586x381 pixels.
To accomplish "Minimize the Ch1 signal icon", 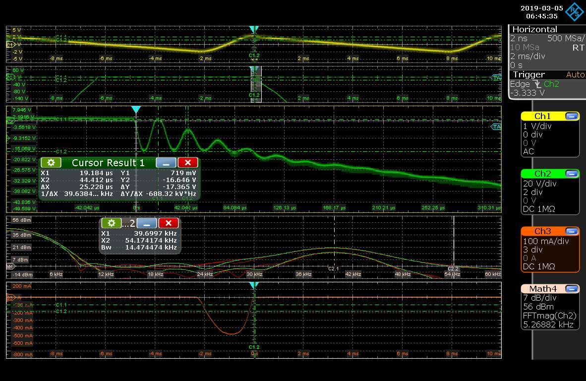I will point(572,116).
